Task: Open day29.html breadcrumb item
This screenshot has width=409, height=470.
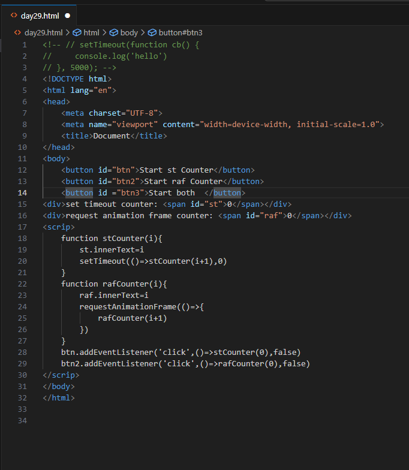Action: 43,32
